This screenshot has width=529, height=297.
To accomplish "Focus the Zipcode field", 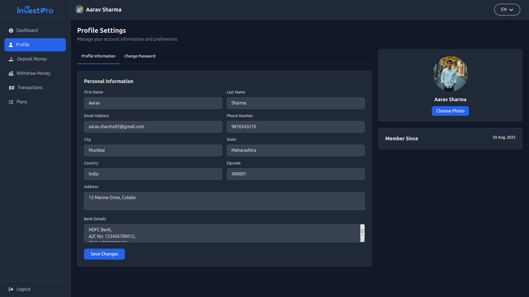I will pyautogui.click(x=295, y=174).
